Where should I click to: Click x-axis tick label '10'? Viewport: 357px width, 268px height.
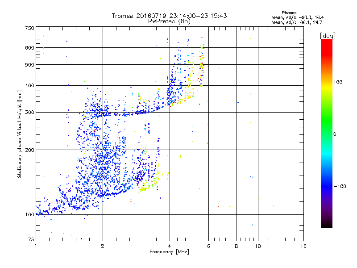(258, 246)
